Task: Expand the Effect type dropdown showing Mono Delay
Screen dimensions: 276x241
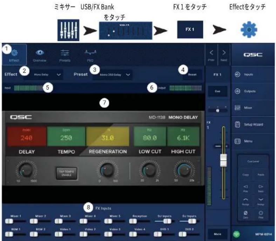Action: [43, 75]
